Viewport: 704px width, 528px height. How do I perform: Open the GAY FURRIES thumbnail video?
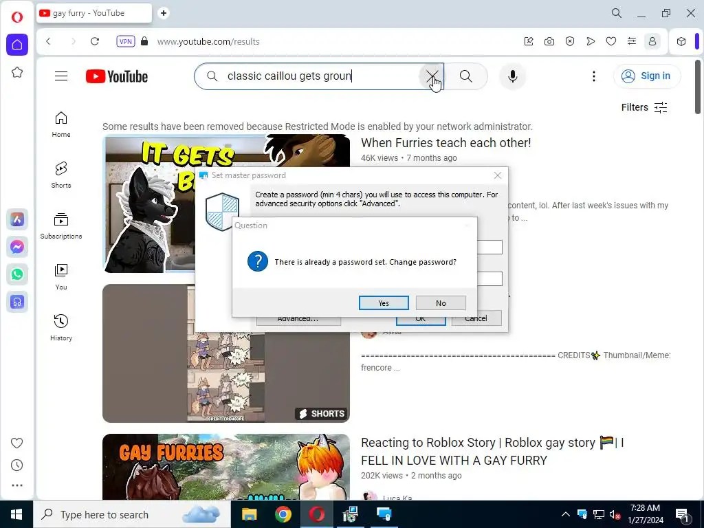click(225, 467)
